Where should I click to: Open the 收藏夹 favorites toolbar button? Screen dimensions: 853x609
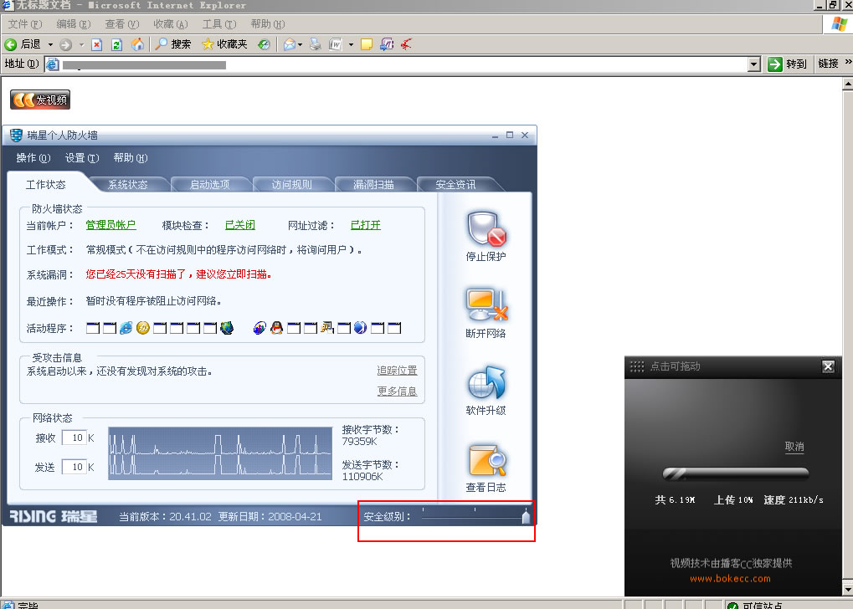[224, 44]
